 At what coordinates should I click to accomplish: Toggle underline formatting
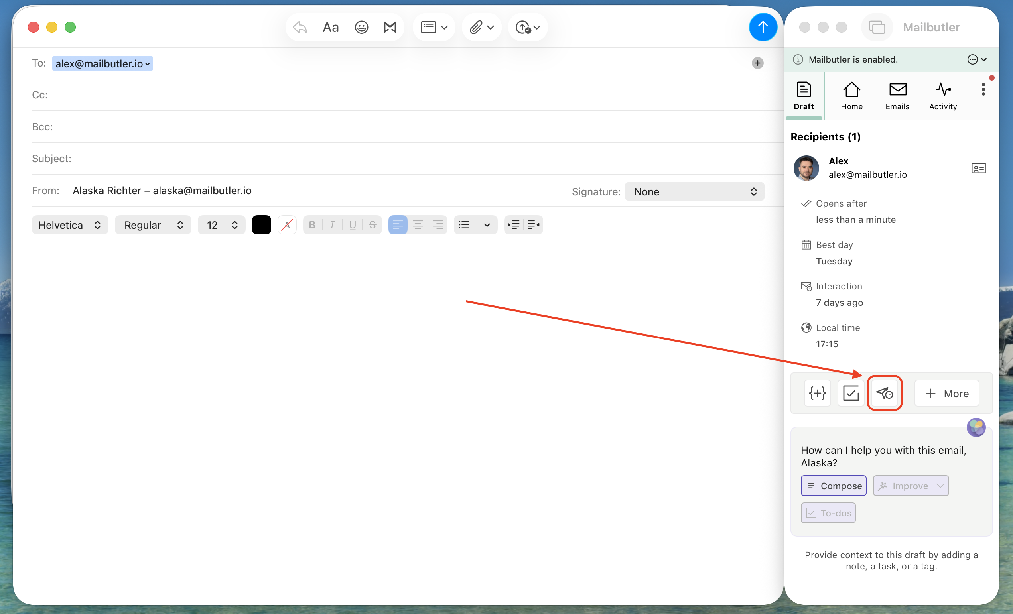click(352, 225)
